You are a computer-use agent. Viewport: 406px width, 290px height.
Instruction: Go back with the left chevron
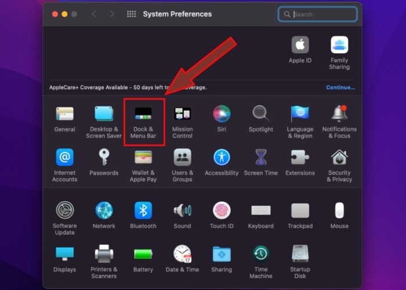click(94, 14)
